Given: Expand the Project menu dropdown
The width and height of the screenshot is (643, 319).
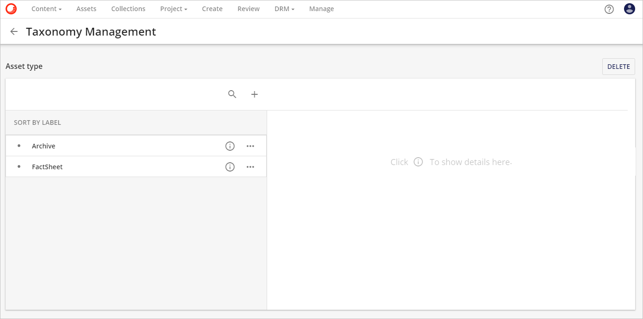Looking at the screenshot, I should (x=174, y=9).
